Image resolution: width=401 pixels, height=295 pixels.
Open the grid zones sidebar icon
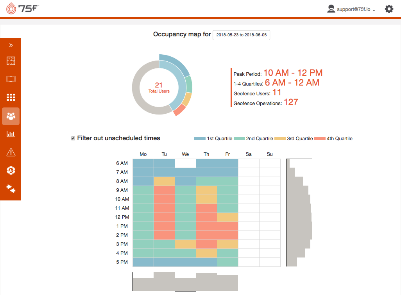coord(11,97)
